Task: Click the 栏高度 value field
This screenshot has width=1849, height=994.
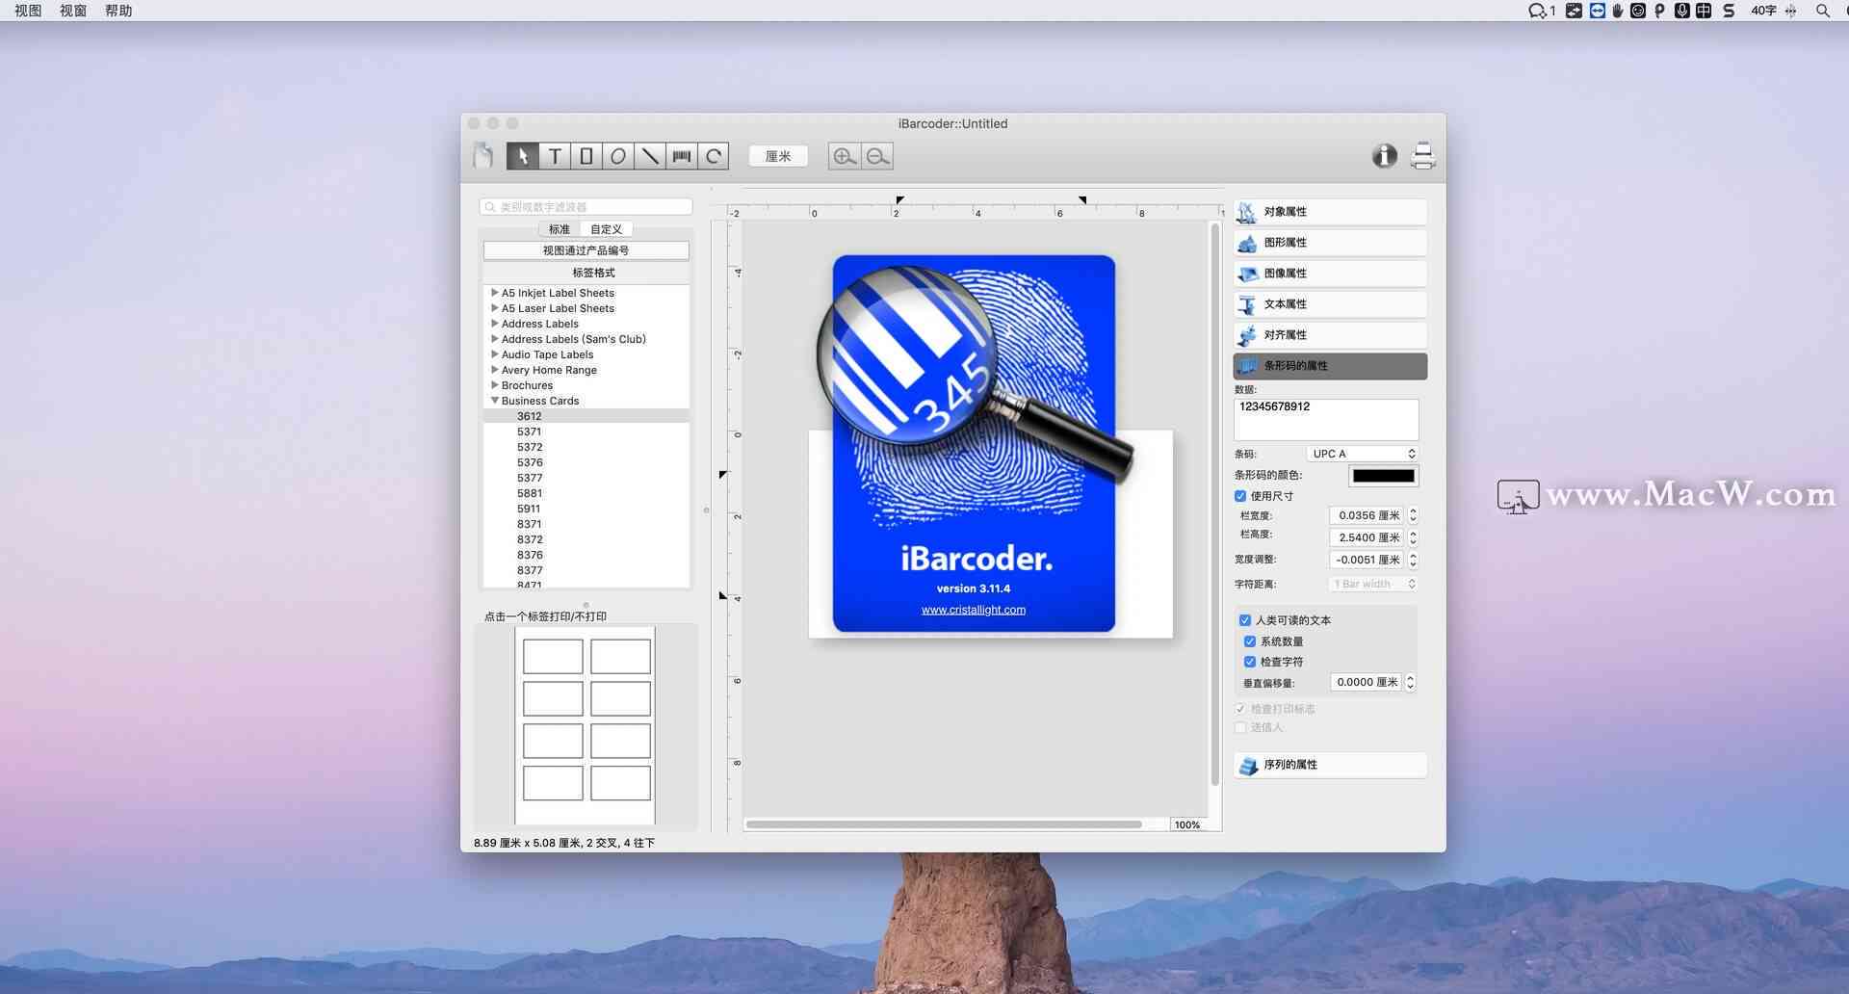Action: (1367, 537)
